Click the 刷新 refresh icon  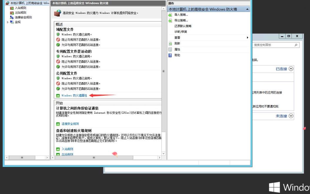pyautogui.click(x=170, y=44)
